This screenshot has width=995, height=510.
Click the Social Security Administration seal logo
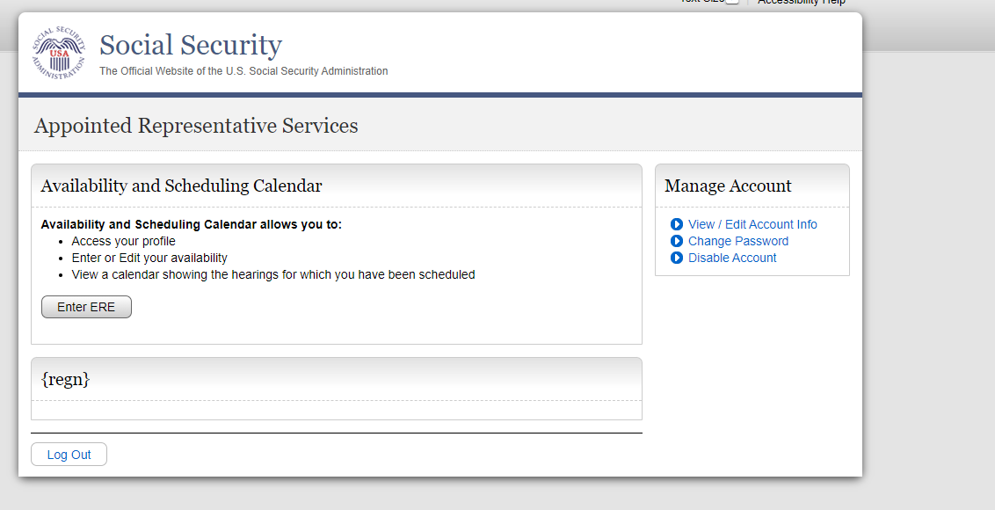click(x=59, y=54)
